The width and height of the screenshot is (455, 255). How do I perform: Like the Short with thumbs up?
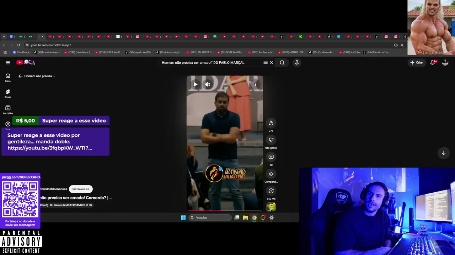pos(271,123)
